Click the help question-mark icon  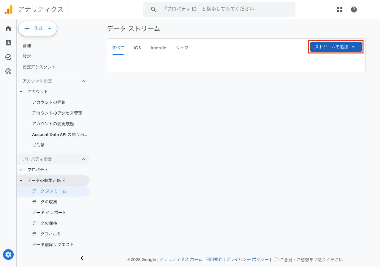pos(354,9)
